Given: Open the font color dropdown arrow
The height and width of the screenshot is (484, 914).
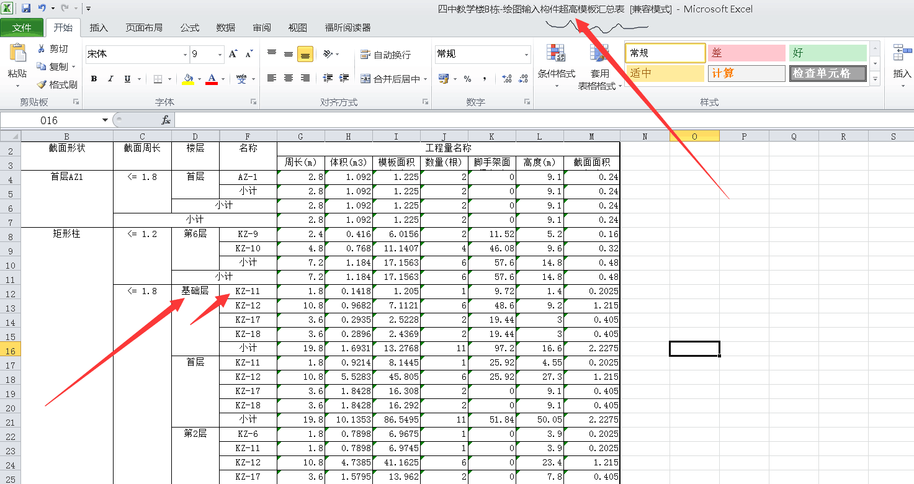Looking at the screenshot, I should tap(223, 79).
